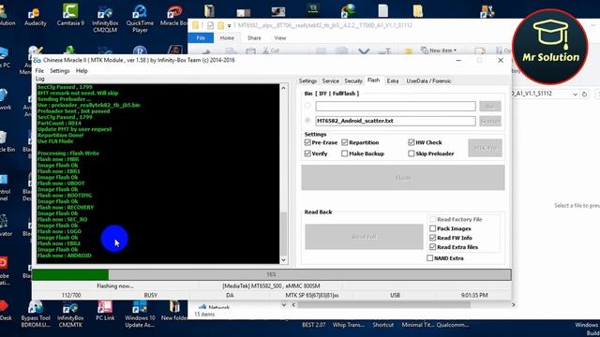
Task: Click the flashing progress bar
Action: pyautogui.click(x=271, y=274)
